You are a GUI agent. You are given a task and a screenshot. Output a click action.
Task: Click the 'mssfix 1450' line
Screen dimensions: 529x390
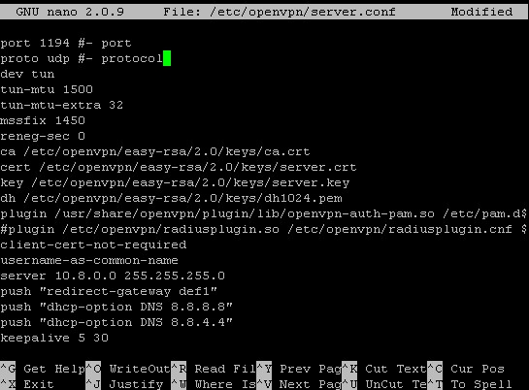tap(43, 120)
